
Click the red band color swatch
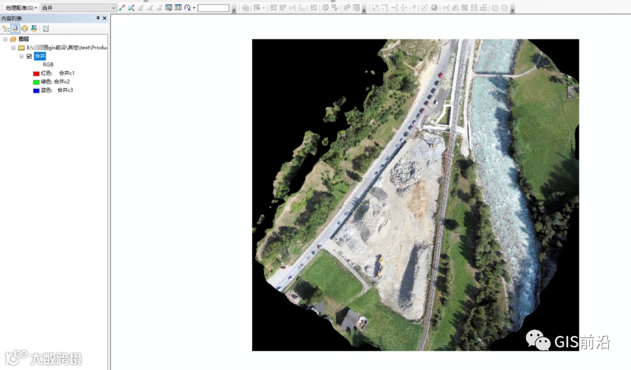click(36, 73)
